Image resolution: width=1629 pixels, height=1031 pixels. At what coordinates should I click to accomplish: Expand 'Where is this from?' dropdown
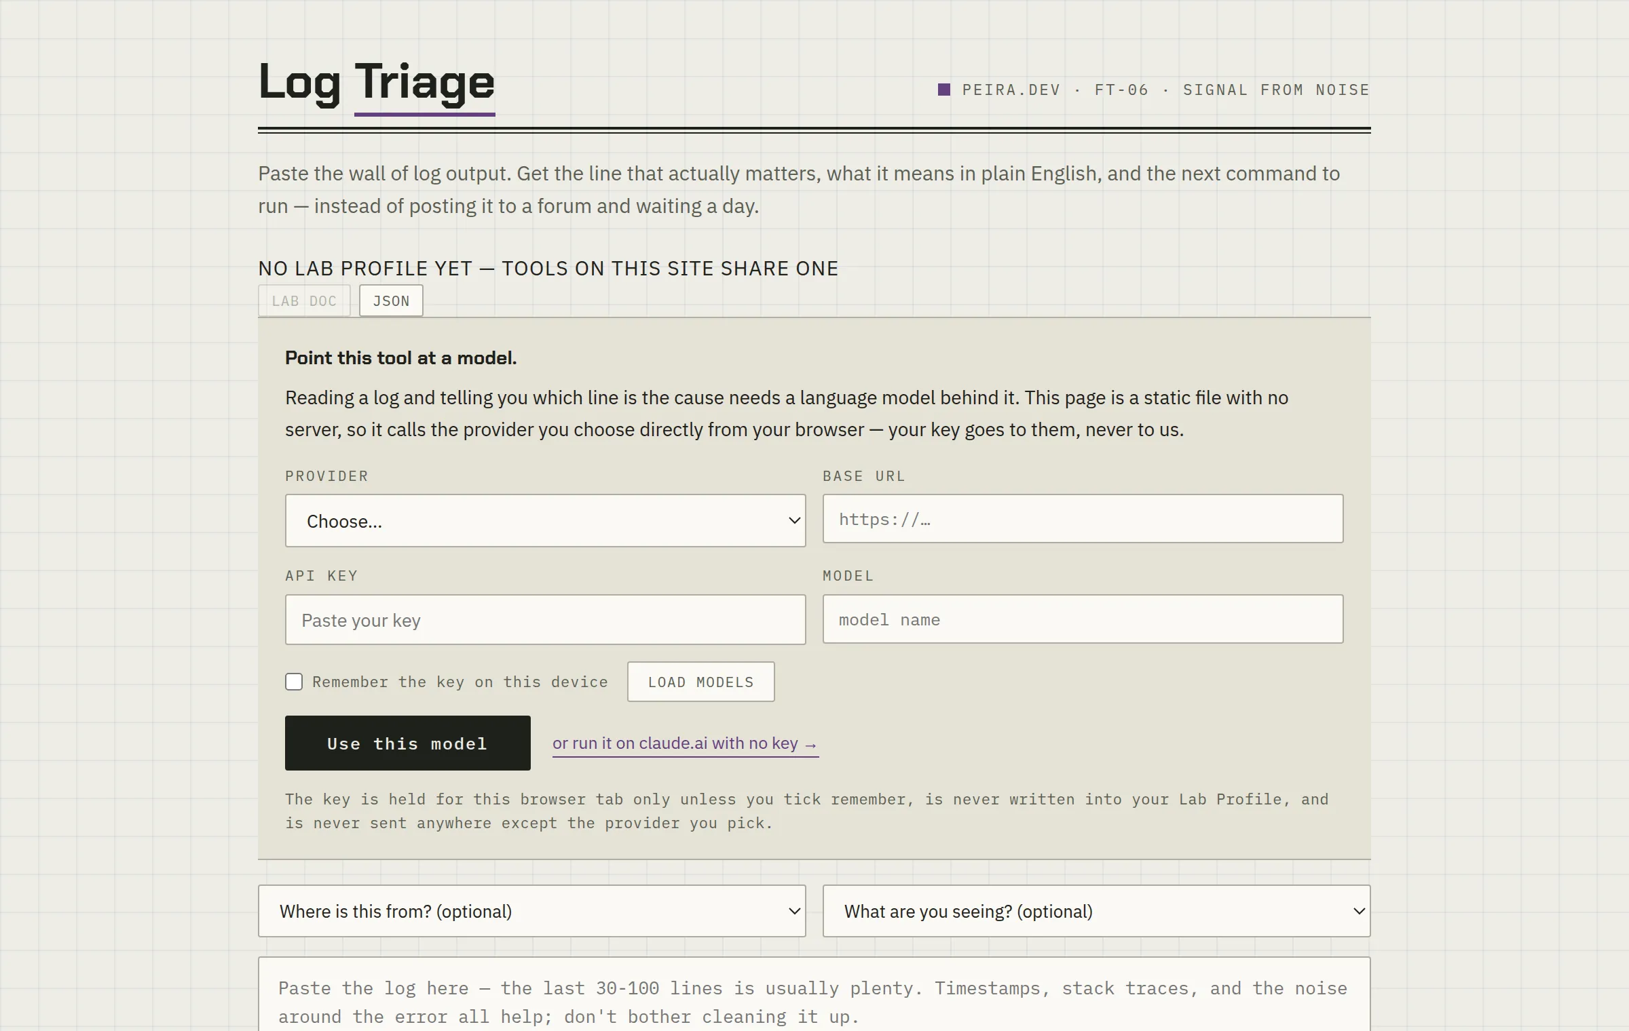(531, 911)
